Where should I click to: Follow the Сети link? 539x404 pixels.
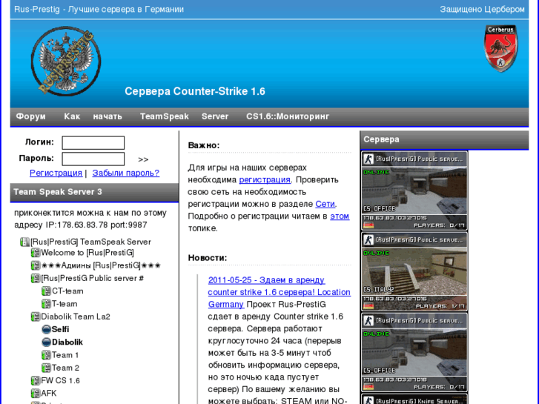pyautogui.click(x=325, y=204)
